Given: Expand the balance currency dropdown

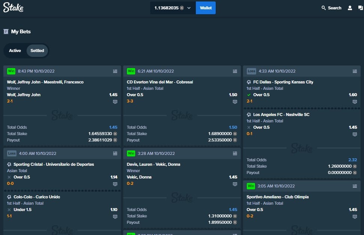Looking at the screenshot, I should pyautogui.click(x=189, y=8).
